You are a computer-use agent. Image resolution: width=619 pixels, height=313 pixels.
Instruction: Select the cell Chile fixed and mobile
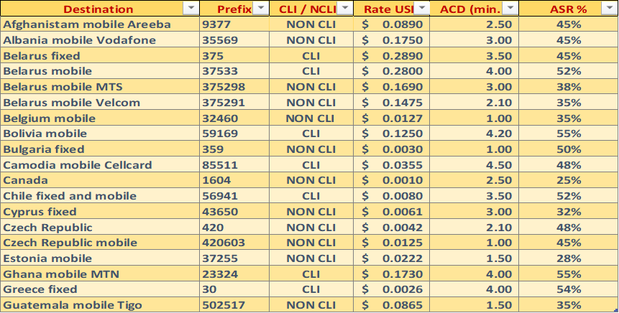pos(100,196)
